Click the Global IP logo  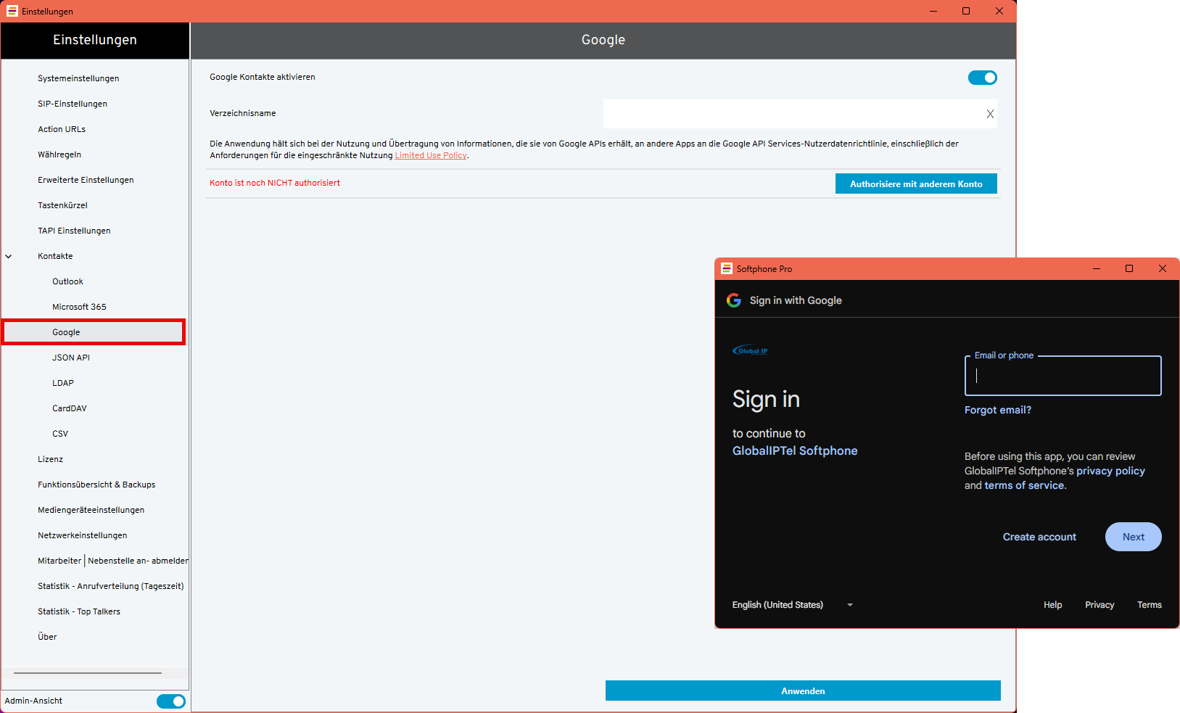click(x=750, y=351)
